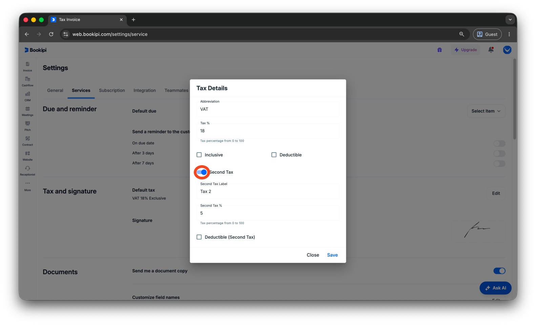The width and height of the screenshot is (536, 325).
Task: Click the Customize field names label
Action: pyautogui.click(x=156, y=297)
